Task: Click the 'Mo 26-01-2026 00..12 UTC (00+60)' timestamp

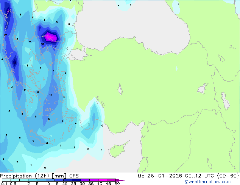Action: click(188, 176)
